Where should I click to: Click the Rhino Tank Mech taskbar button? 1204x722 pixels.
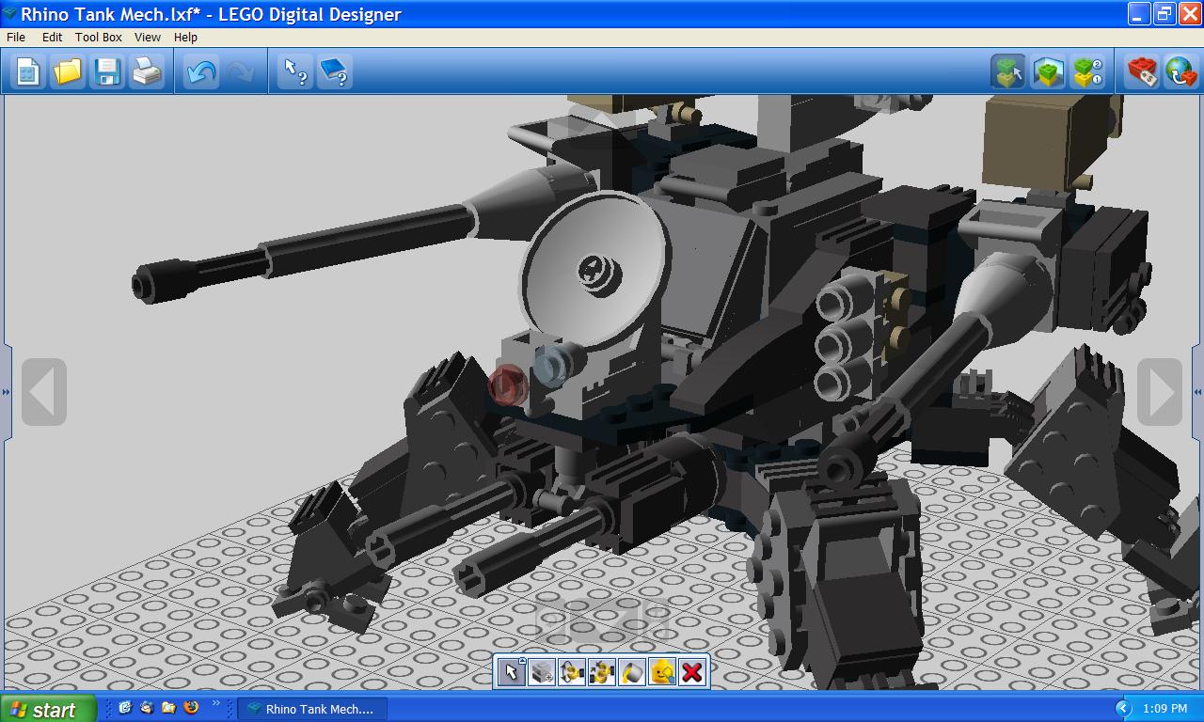click(311, 709)
